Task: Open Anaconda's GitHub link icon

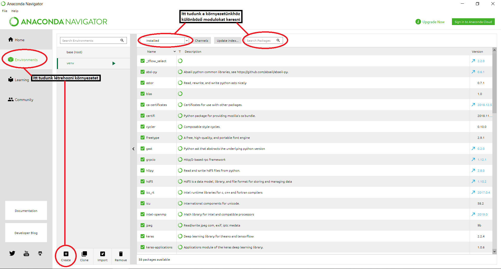Action: [40, 253]
